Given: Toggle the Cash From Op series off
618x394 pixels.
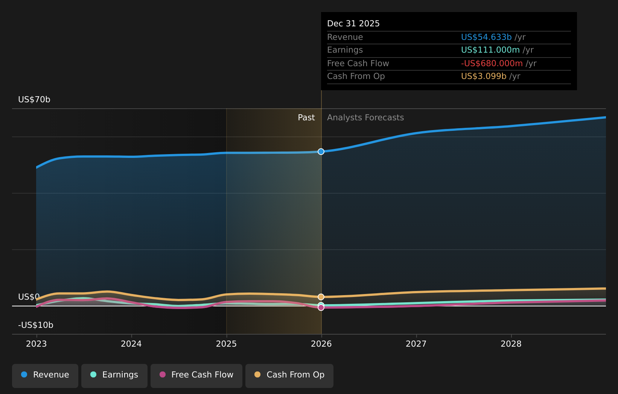Looking at the screenshot, I should (x=289, y=374).
